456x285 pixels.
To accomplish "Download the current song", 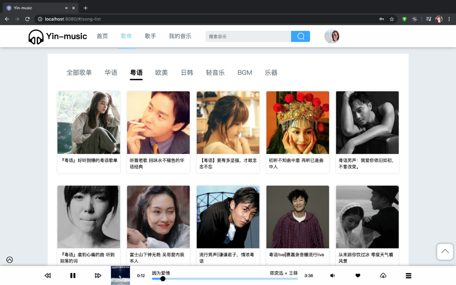I will (x=383, y=275).
